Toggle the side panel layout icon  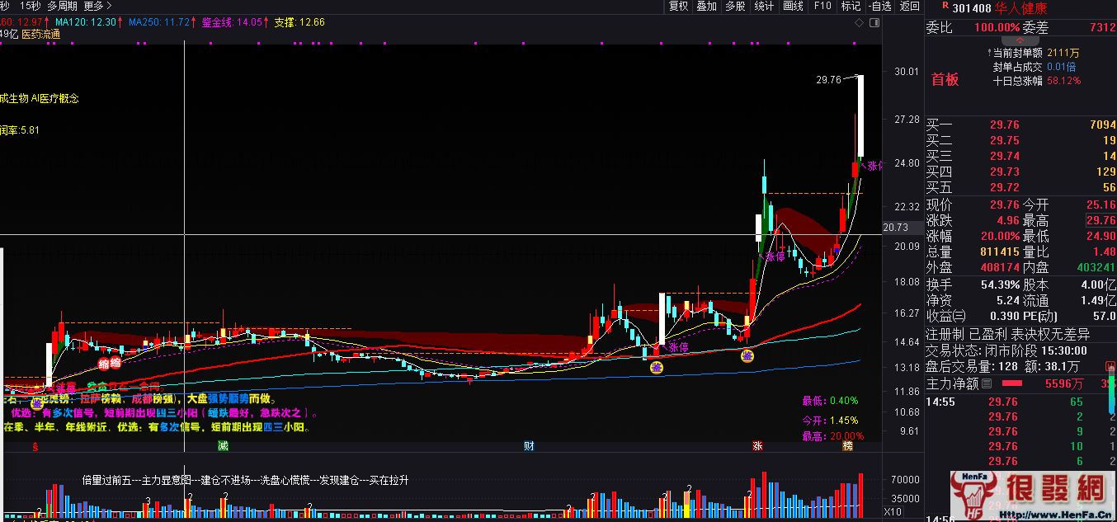tap(875, 23)
